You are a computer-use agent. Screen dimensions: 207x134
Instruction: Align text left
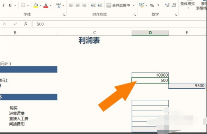click(71, 5)
